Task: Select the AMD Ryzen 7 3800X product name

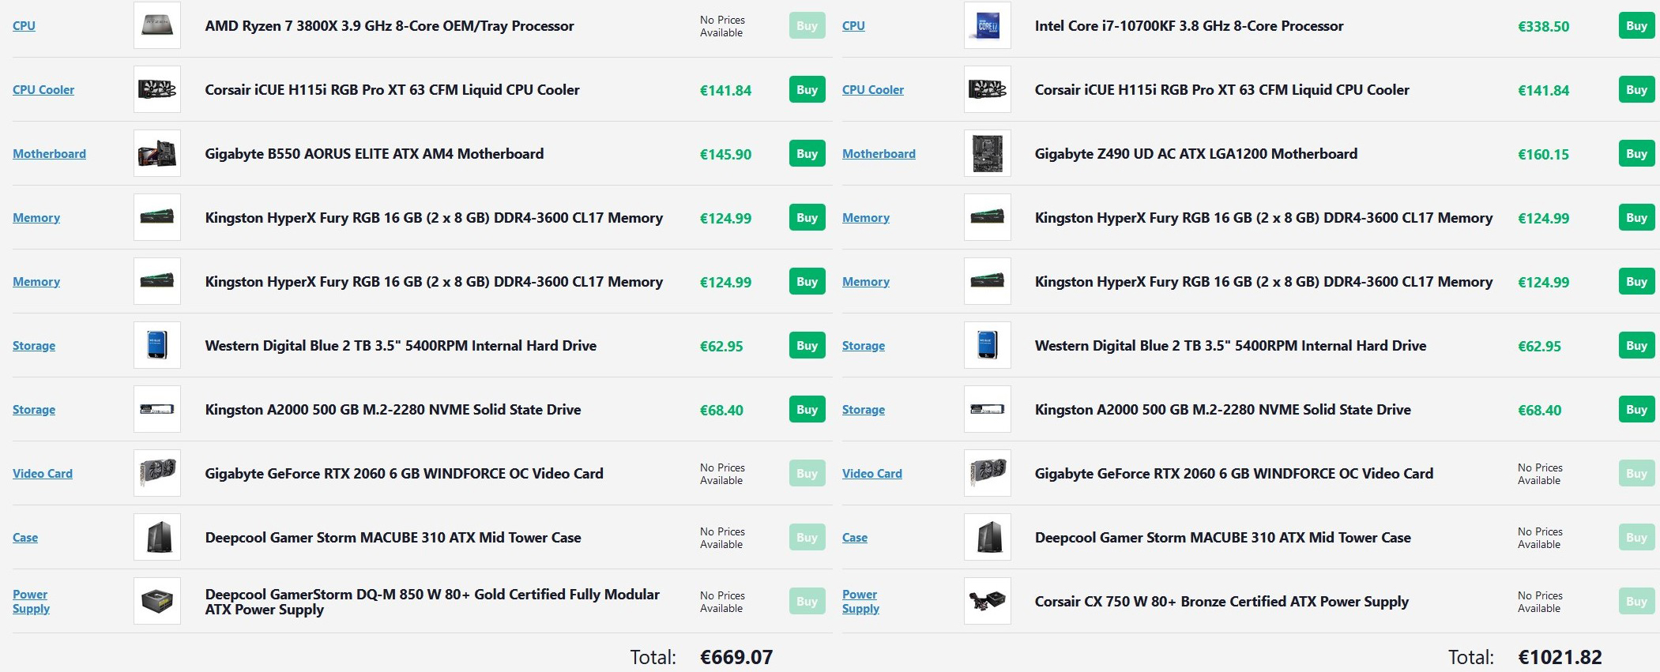Action: pyautogui.click(x=390, y=25)
